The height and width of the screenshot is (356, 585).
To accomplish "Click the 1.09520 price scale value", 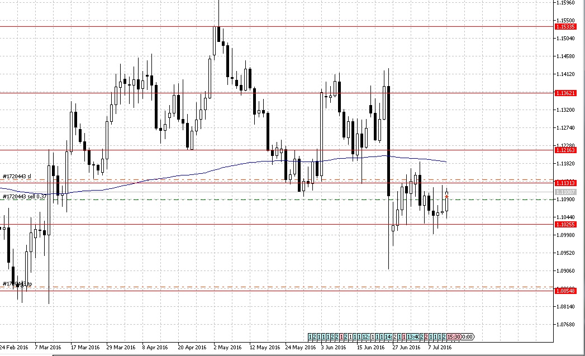I will tap(565, 253).
